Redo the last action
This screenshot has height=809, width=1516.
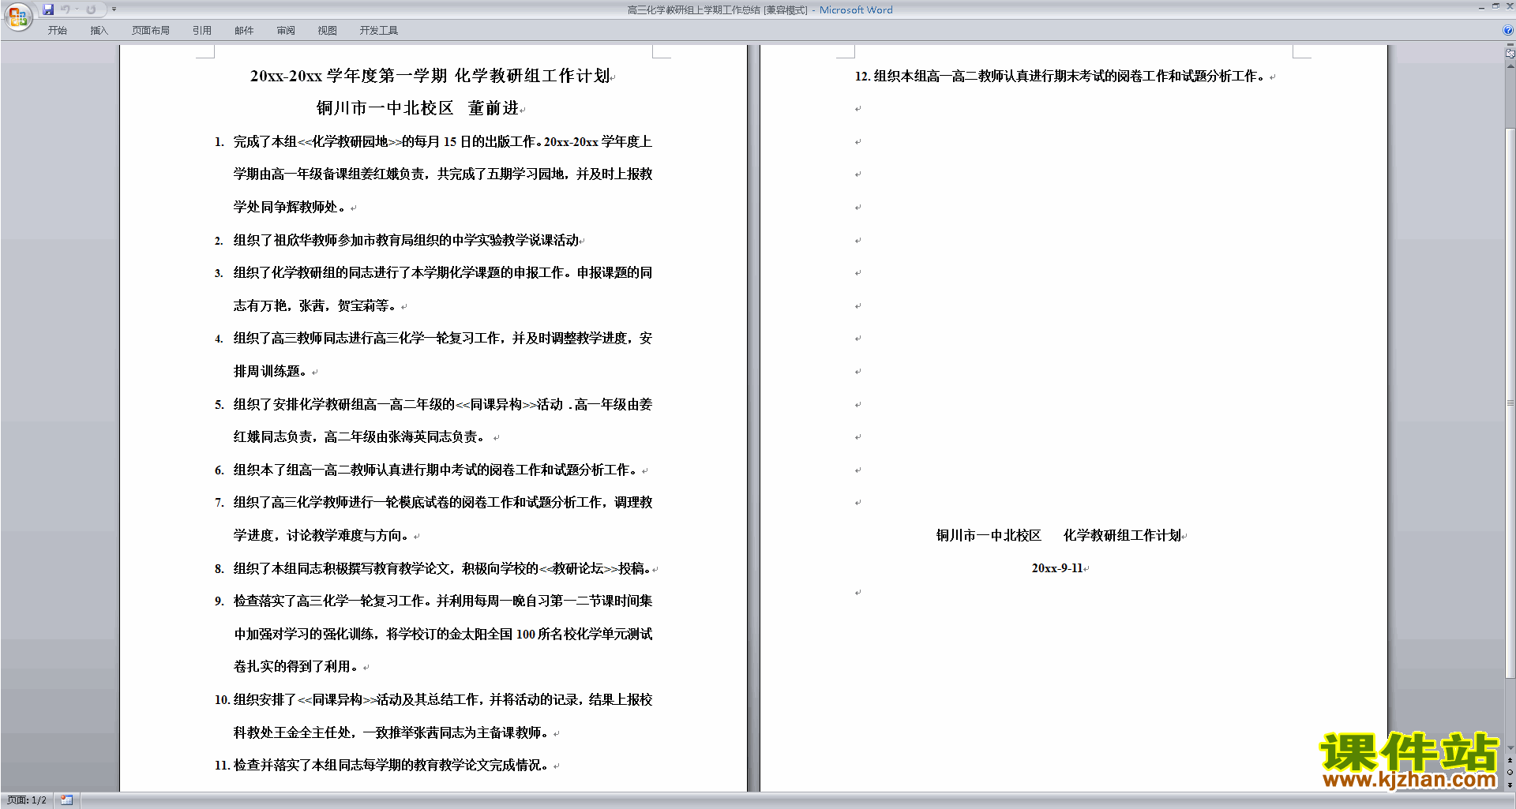pos(91,9)
